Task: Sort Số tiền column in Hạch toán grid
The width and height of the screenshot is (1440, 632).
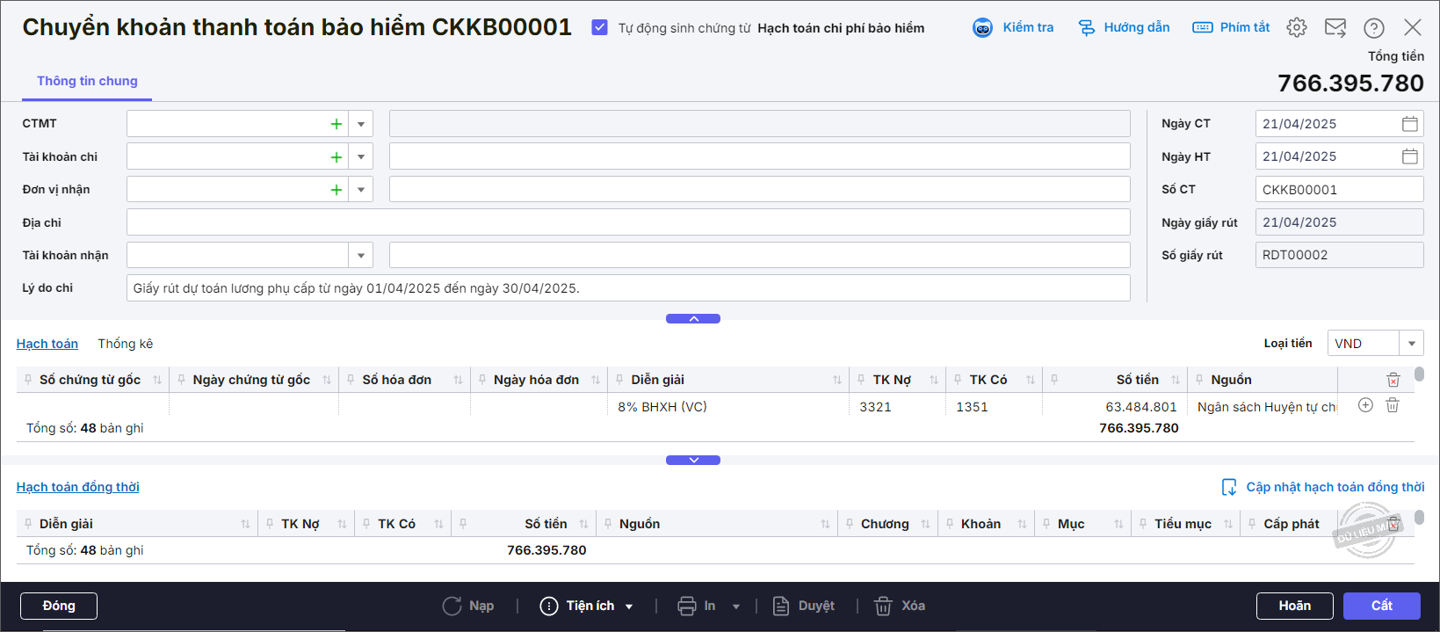Action: [1176, 380]
